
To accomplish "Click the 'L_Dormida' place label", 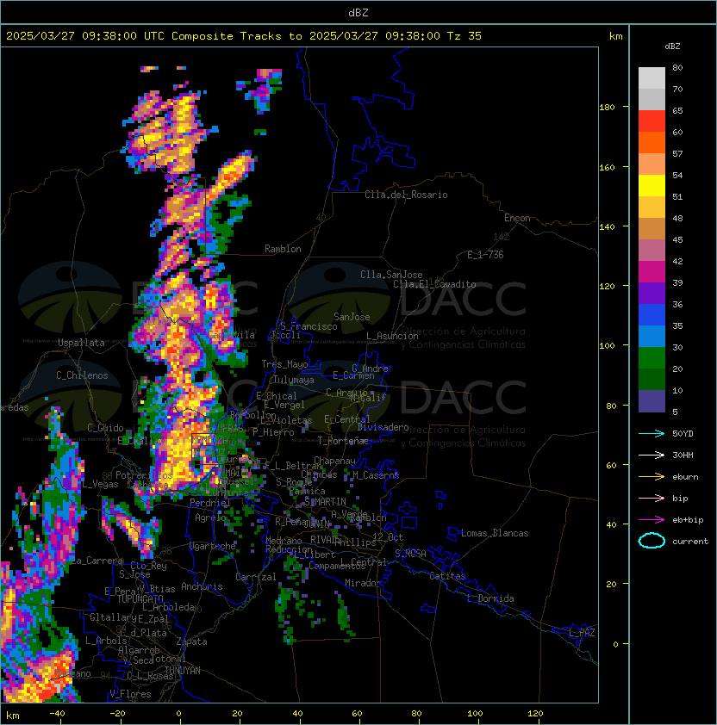I will 490,598.
